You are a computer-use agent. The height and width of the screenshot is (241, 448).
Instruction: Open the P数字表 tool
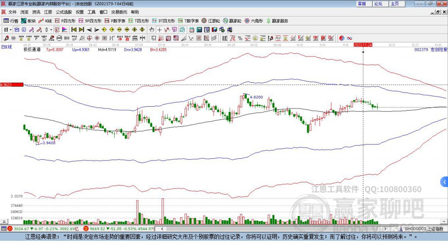[115, 21]
